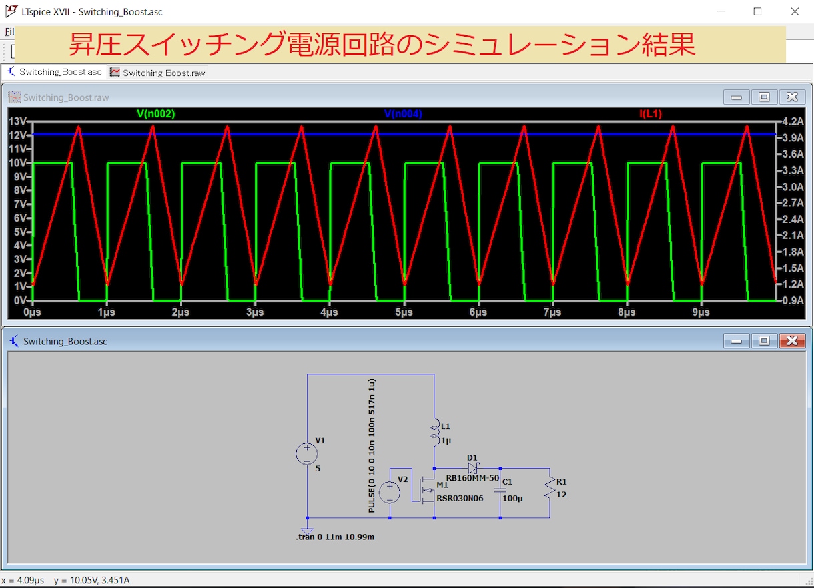Click the 5 voltage value under V1
Screen dimensions: 814x588
(318, 469)
